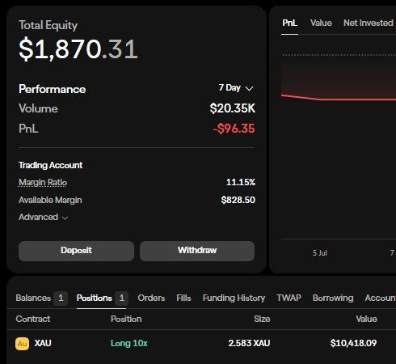The image size is (396, 364).
Task: Click the XAU contract name in the positions row
Action: pos(43,343)
